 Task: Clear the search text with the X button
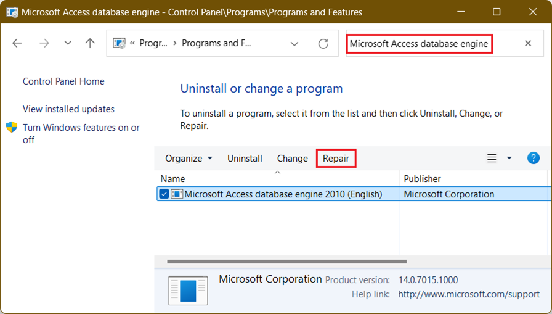(528, 43)
